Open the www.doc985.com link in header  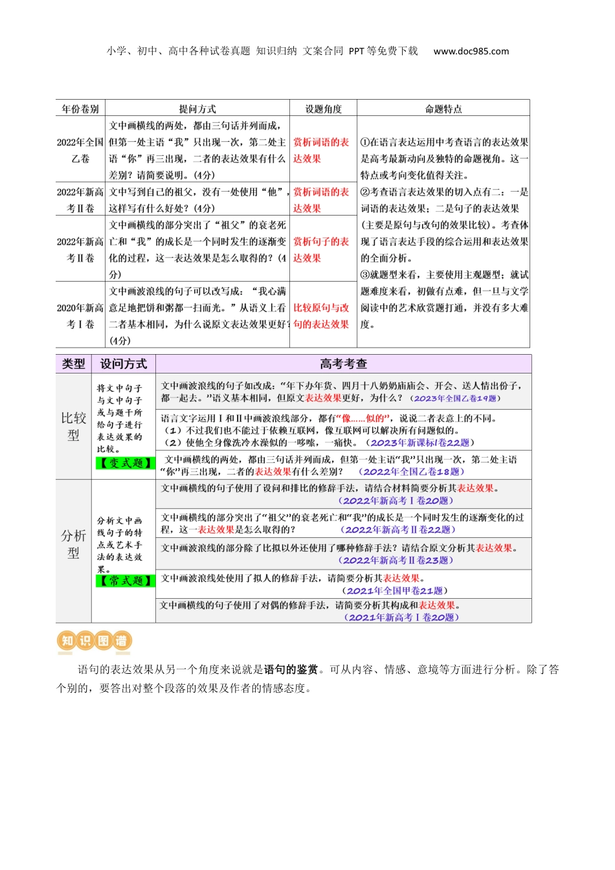471,51
